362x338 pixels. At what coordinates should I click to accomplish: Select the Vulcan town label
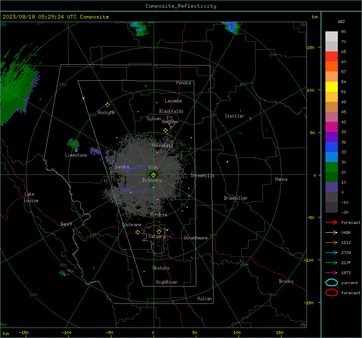point(204,299)
